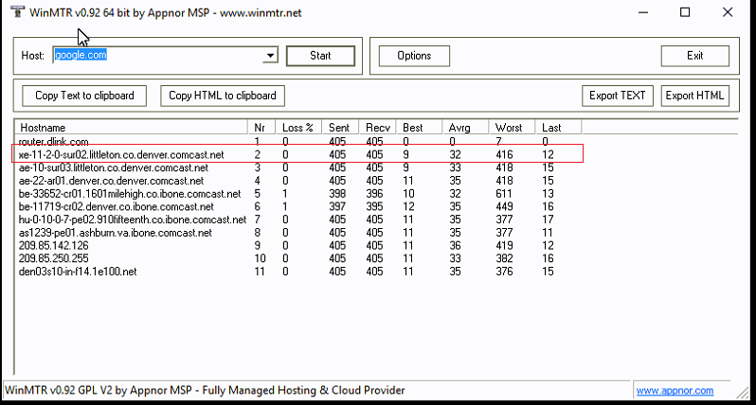Click the status bar text WinMTR v0.92 GPL V2
The image size is (756, 405).
click(x=205, y=390)
